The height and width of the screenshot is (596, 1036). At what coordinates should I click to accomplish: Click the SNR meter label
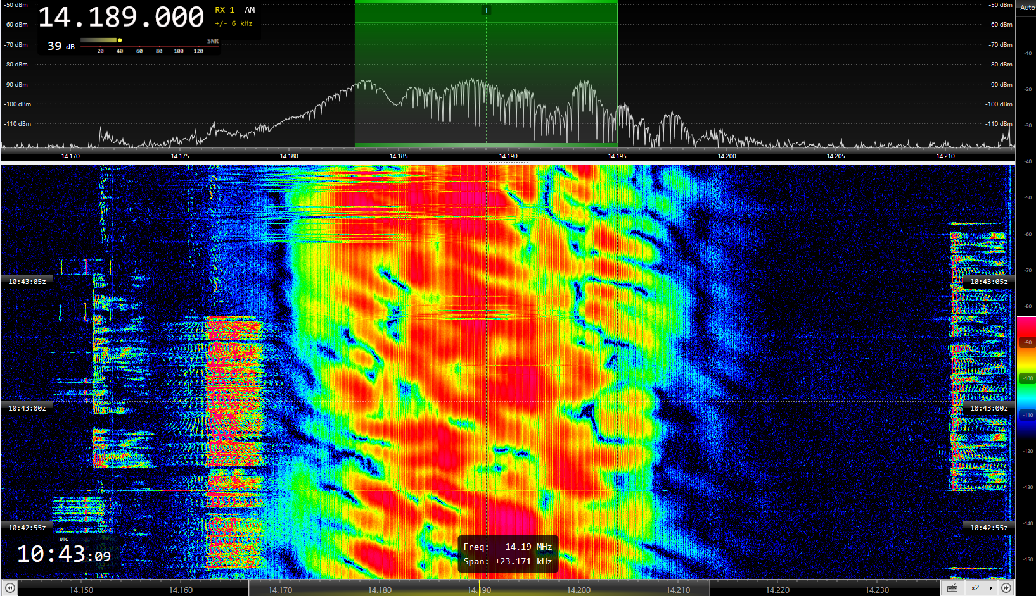[x=213, y=41]
